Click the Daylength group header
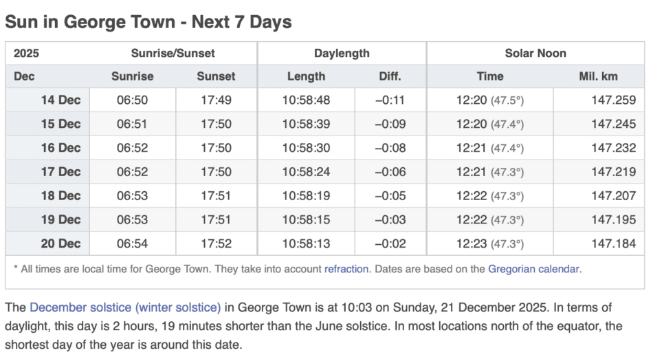Image resolution: width=653 pixels, height=359 pixels. [342, 53]
